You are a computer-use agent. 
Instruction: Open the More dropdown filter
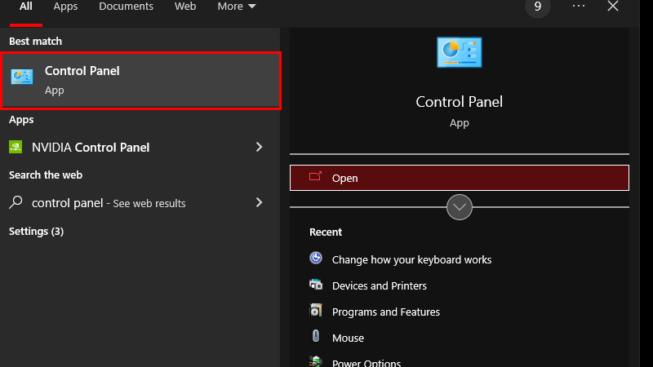[236, 7]
